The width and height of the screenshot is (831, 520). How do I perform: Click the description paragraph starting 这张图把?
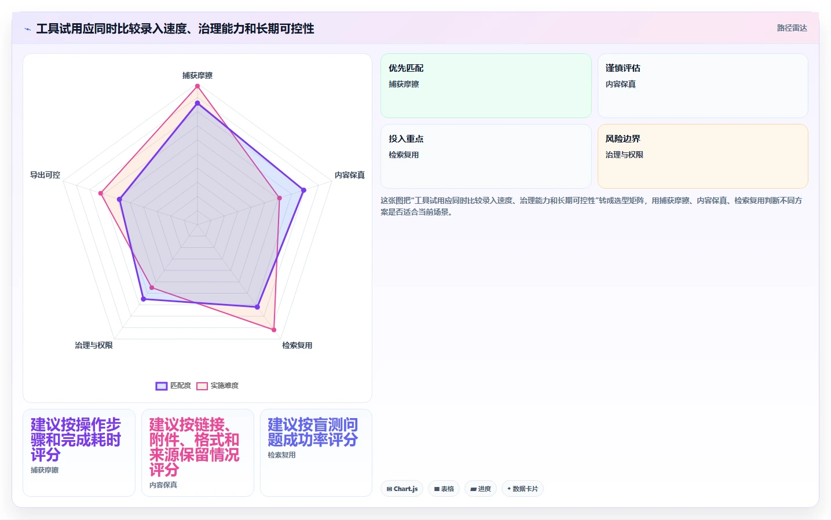[594, 206]
